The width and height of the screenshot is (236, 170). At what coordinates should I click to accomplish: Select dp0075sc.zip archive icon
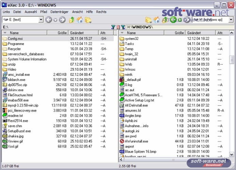click(x=5, y=85)
